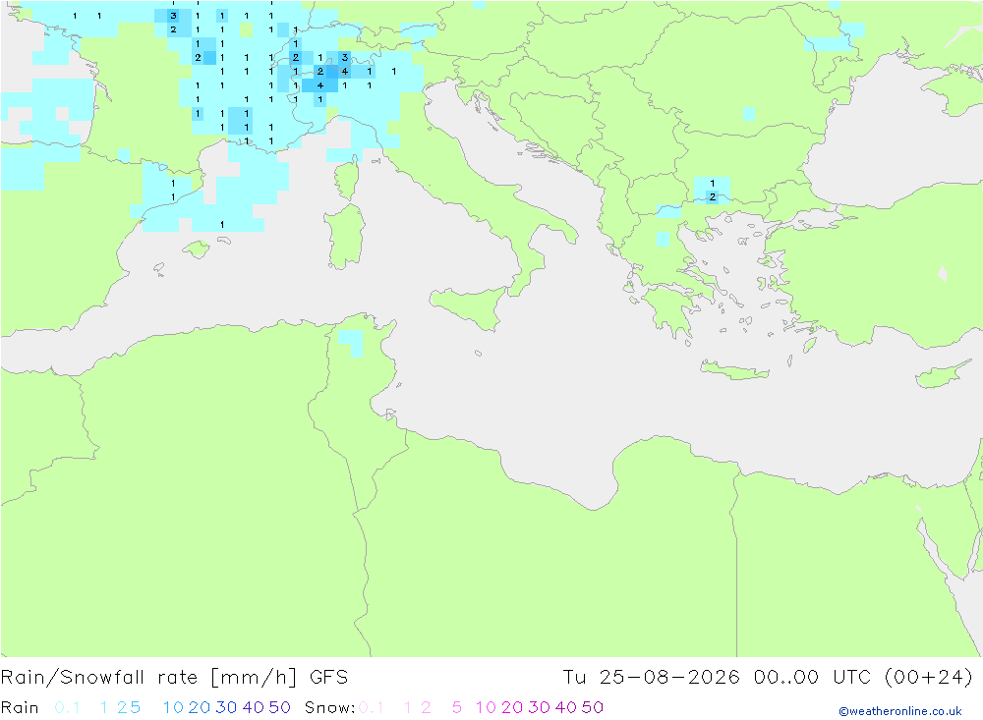This screenshot has width=983, height=720.
Task: Click the weatheronline.co.uk copyright link
Action: [900, 711]
